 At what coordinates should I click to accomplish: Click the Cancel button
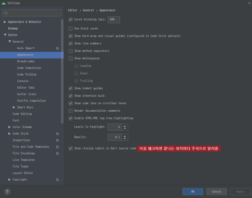click(x=216, y=191)
